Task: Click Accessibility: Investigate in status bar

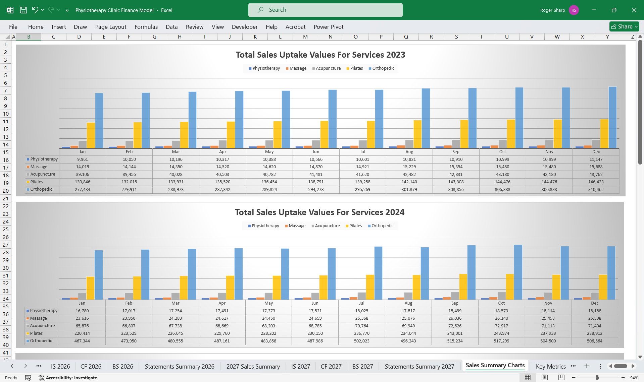Action: tap(68, 378)
